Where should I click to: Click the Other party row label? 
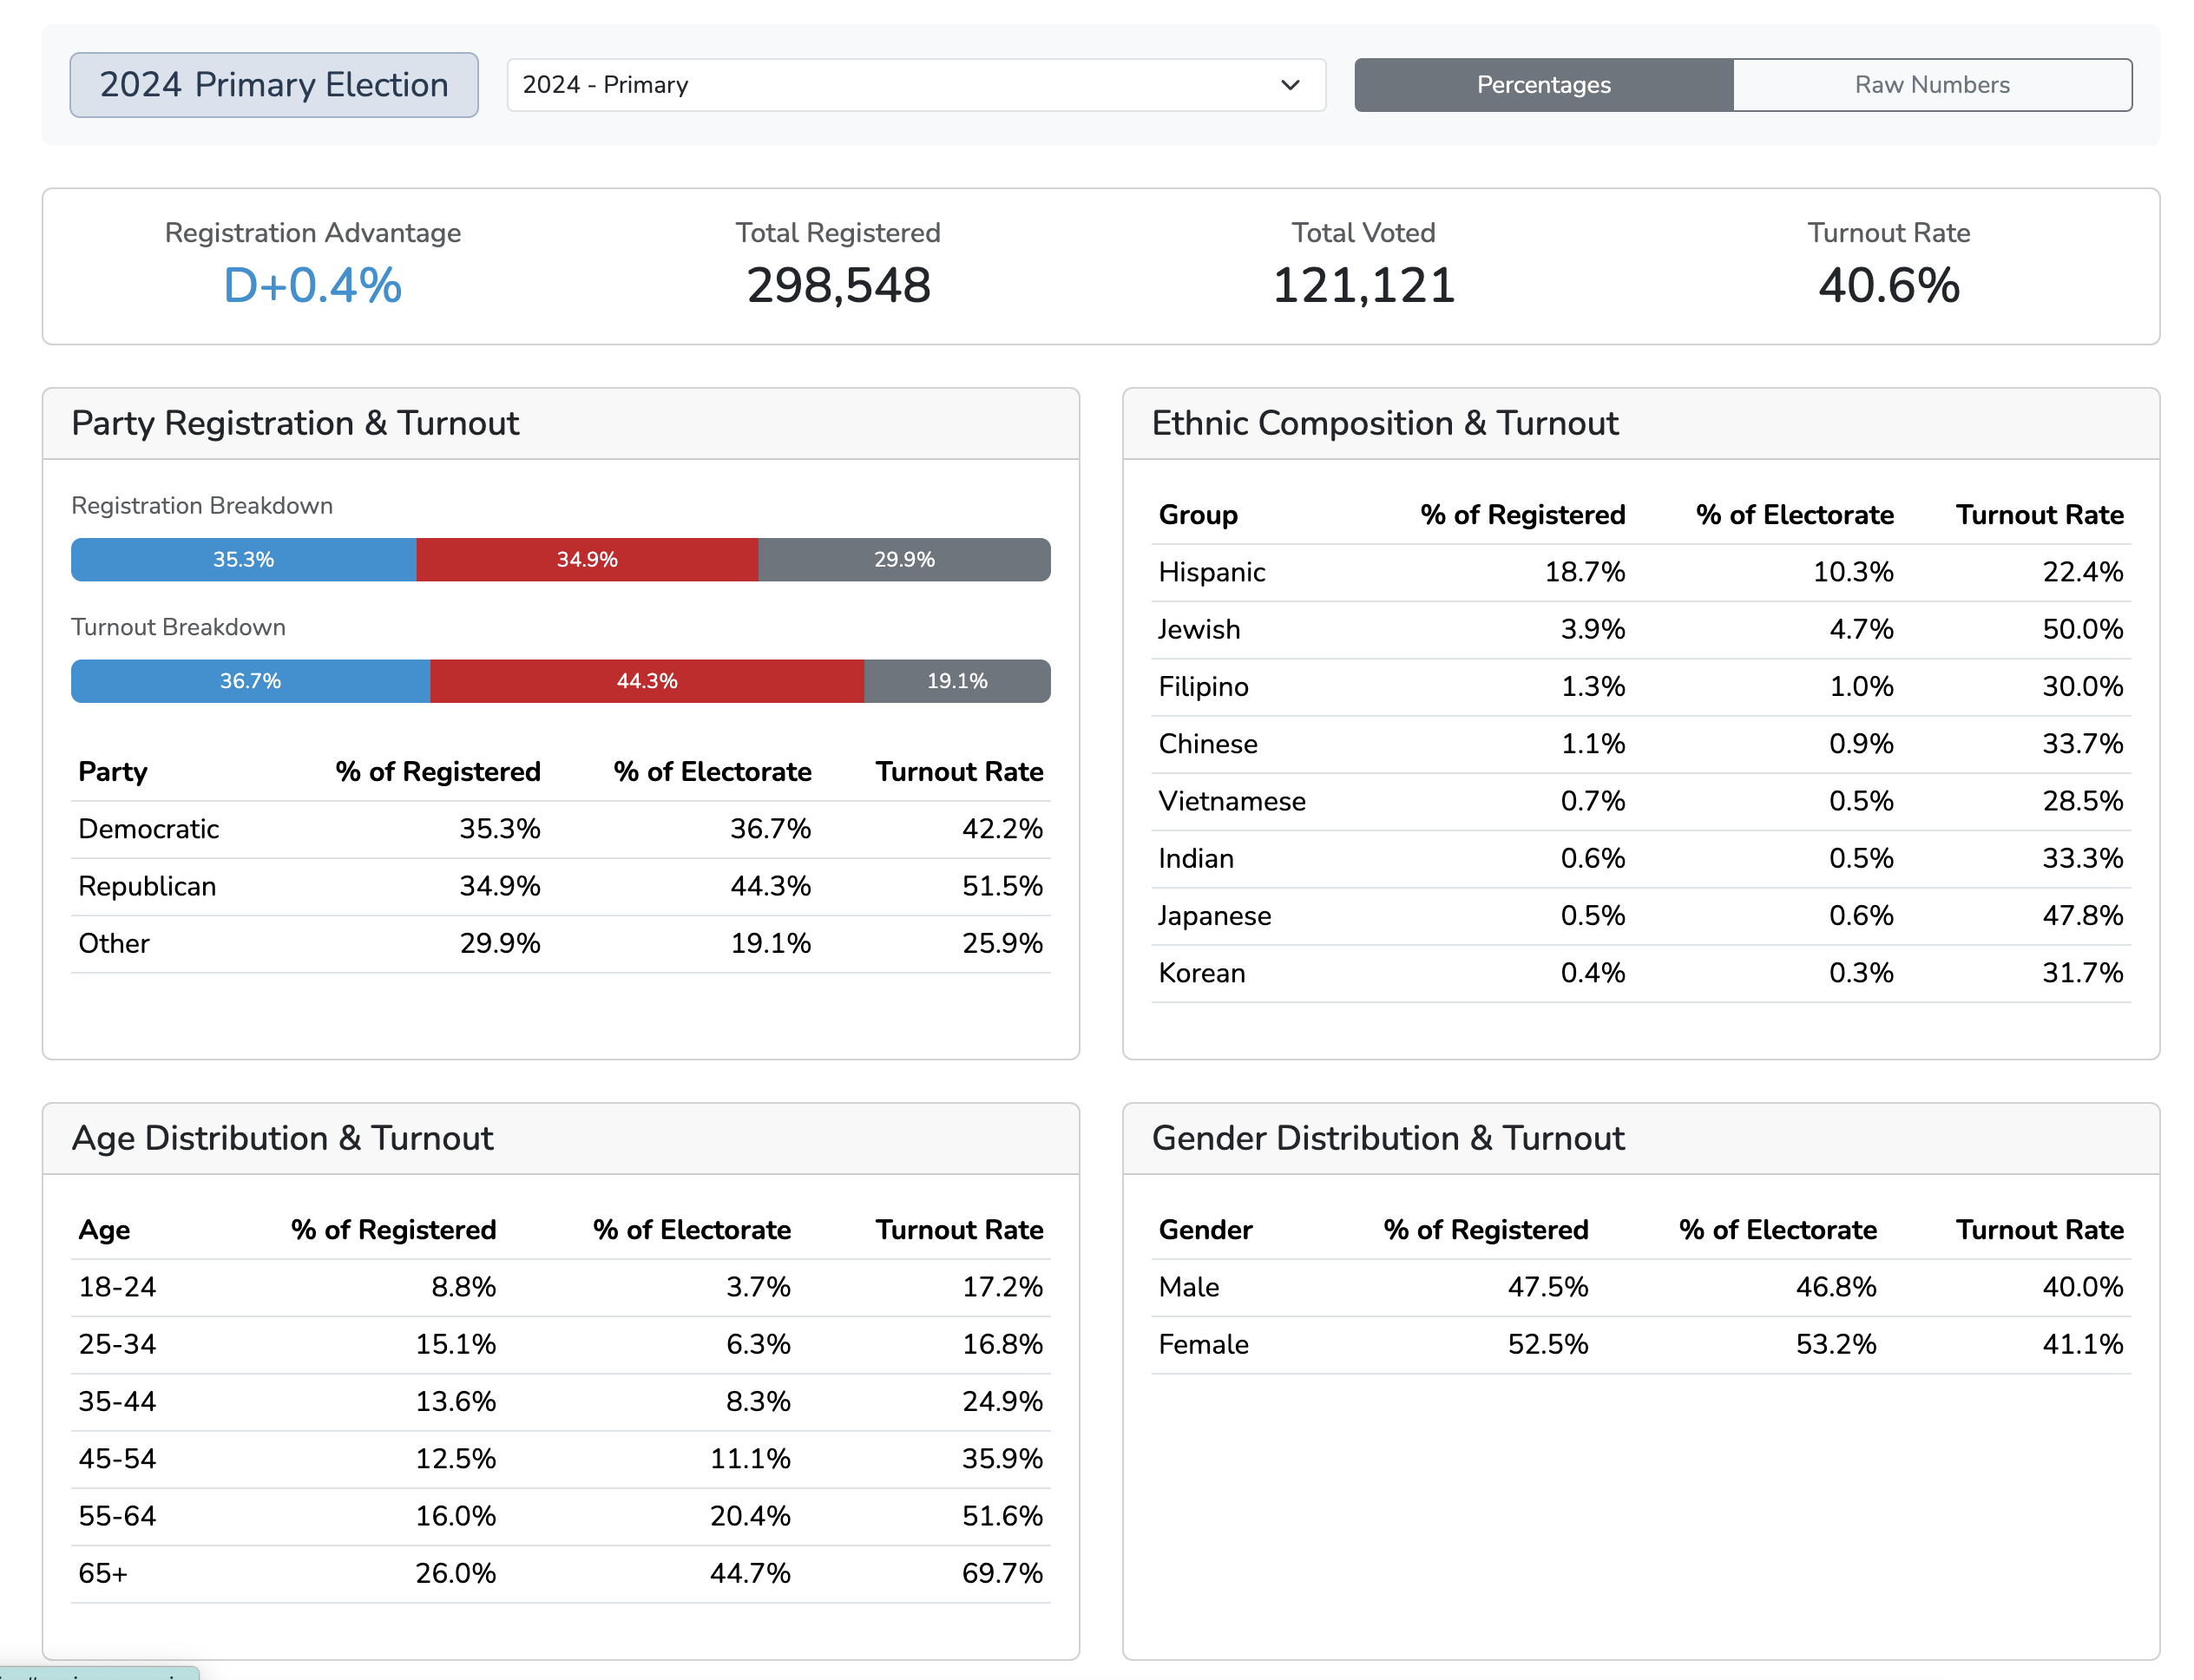click(x=114, y=943)
